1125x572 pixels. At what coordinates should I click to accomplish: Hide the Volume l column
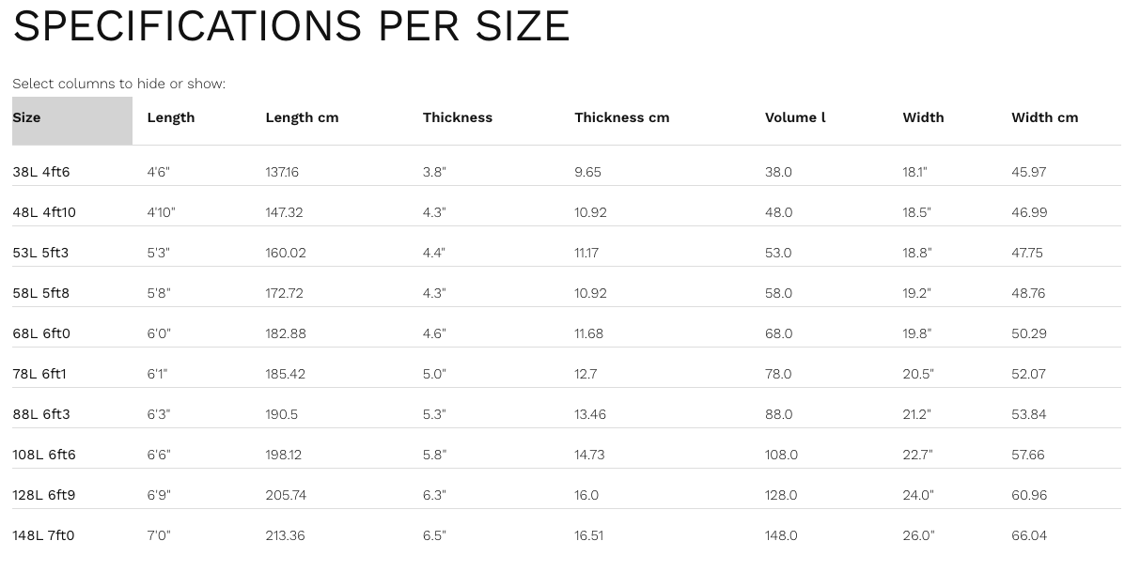point(795,118)
